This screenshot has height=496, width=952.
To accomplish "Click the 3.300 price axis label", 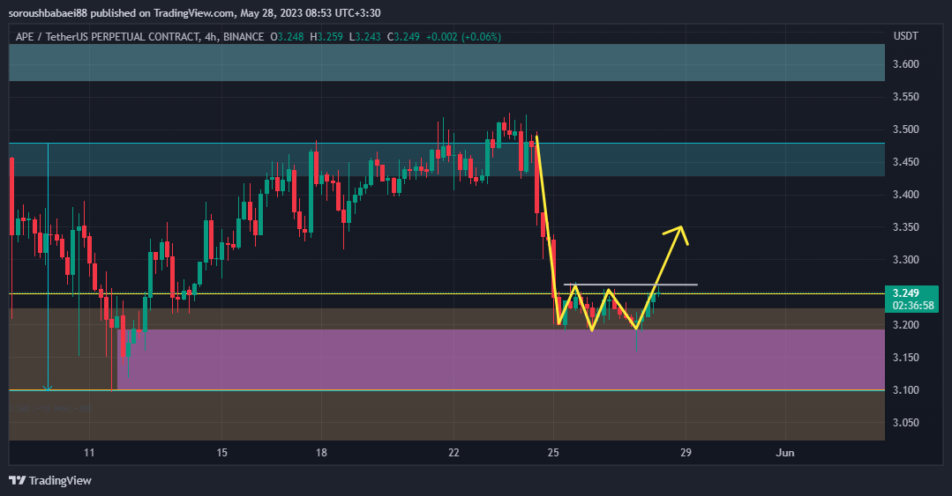I will (x=906, y=260).
